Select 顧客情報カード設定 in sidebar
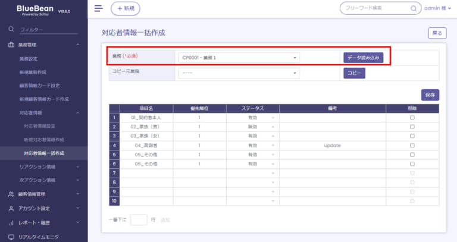457x242 pixels. pos(39,86)
